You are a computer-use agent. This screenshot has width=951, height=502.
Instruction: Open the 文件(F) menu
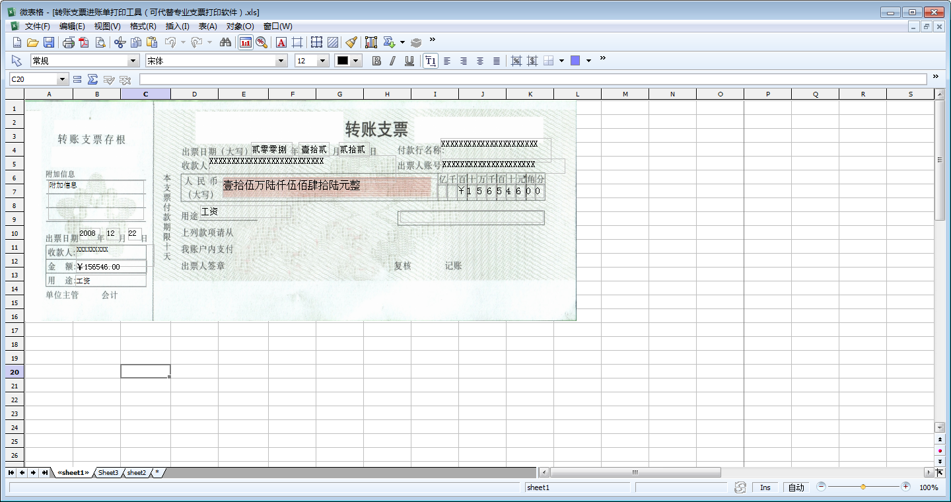pyautogui.click(x=38, y=26)
